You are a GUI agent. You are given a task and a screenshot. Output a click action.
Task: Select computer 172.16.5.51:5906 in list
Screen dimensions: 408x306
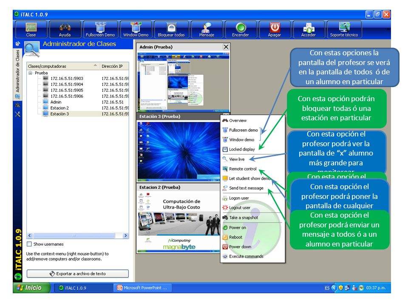(x=67, y=96)
